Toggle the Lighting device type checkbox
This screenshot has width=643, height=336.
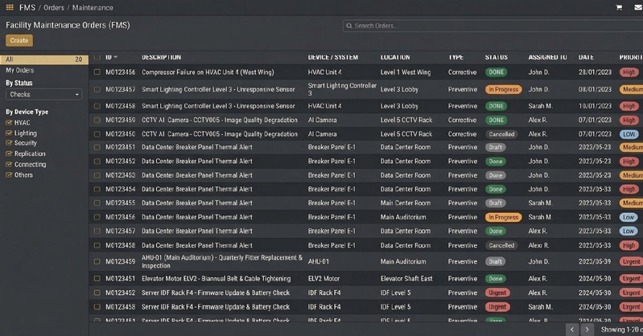[x=9, y=133]
